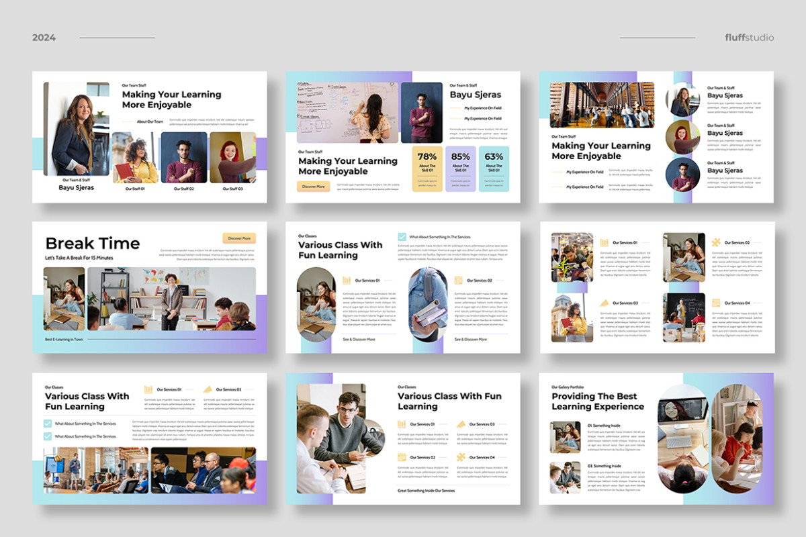Click the bar chart icon beside Our Services 01 on the Break Time row's middle slide
This screenshot has height=537, width=806.
pos(347,281)
